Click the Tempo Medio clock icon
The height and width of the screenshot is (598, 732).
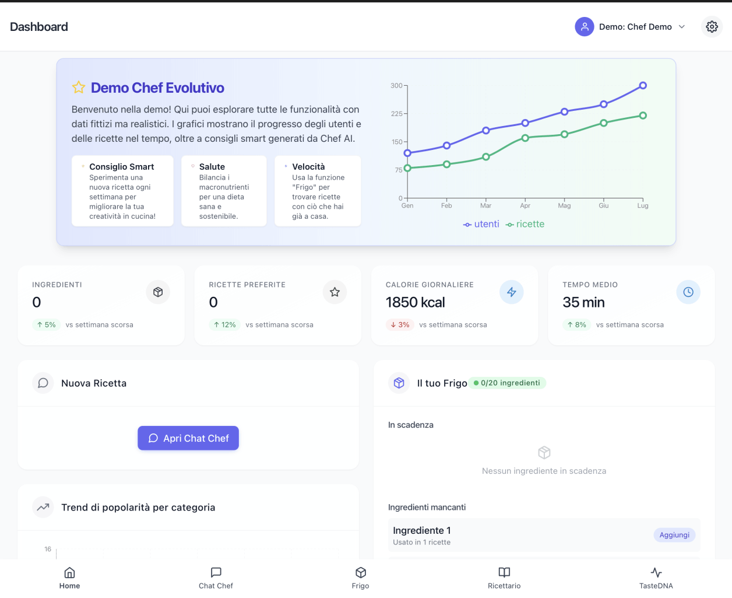point(688,292)
